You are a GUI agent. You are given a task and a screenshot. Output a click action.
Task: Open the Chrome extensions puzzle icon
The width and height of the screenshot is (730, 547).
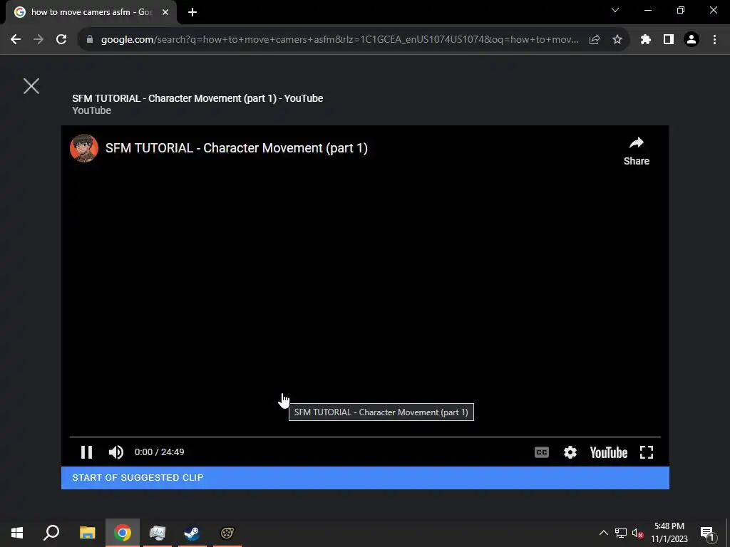pyautogui.click(x=646, y=40)
